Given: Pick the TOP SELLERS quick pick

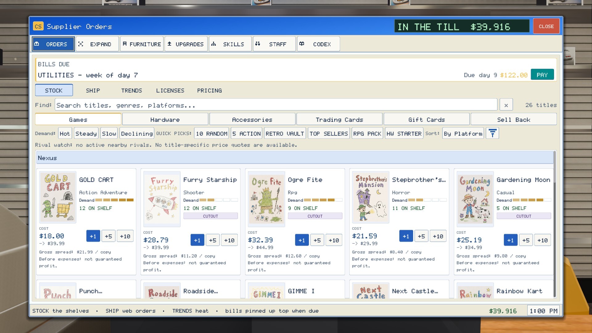Looking at the screenshot, I should tap(329, 134).
